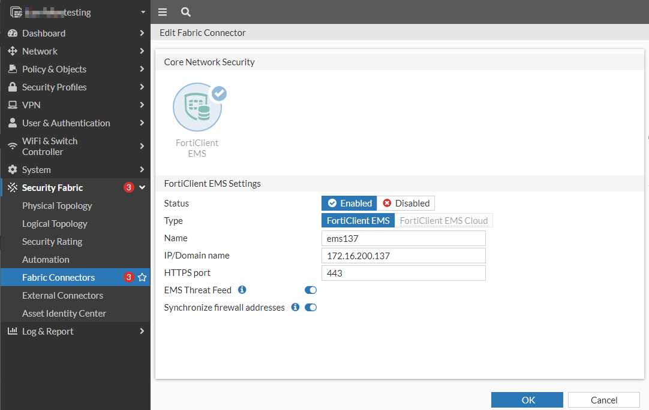Enable the EMS Threat Feed toggle
Image resolution: width=649 pixels, height=410 pixels.
[310, 290]
